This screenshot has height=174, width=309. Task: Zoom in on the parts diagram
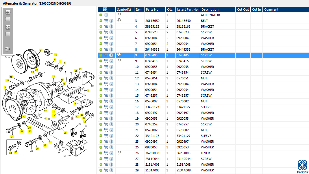click(8, 12)
